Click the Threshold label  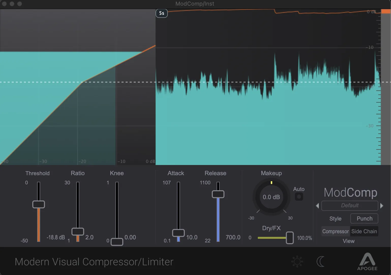37,173
